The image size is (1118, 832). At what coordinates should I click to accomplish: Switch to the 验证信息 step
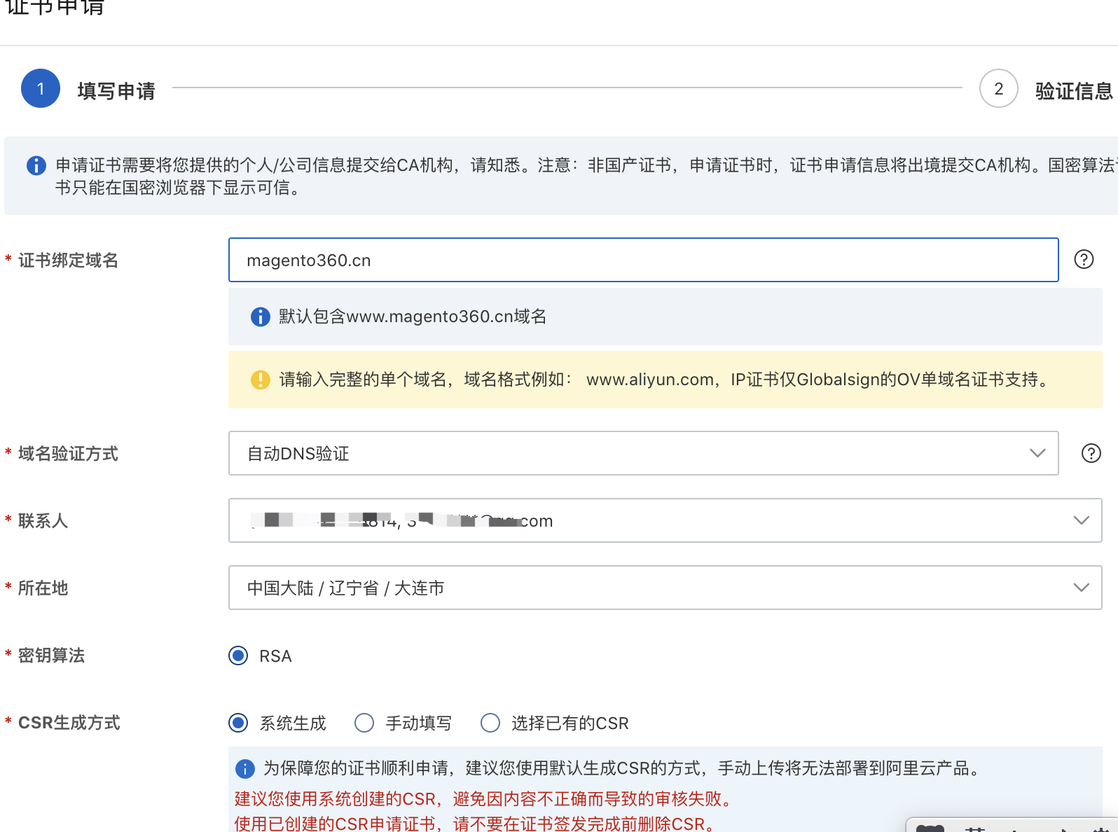click(1073, 91)
